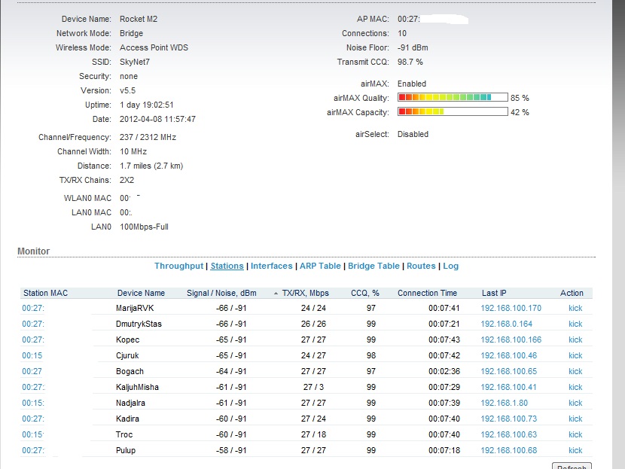
Task: Sort the list by Device Name
Action: pos(141,293)
